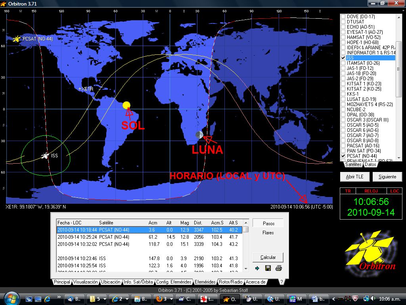
Task: Select the ISS pass row at 10:23:46
Action: (149, 259)
